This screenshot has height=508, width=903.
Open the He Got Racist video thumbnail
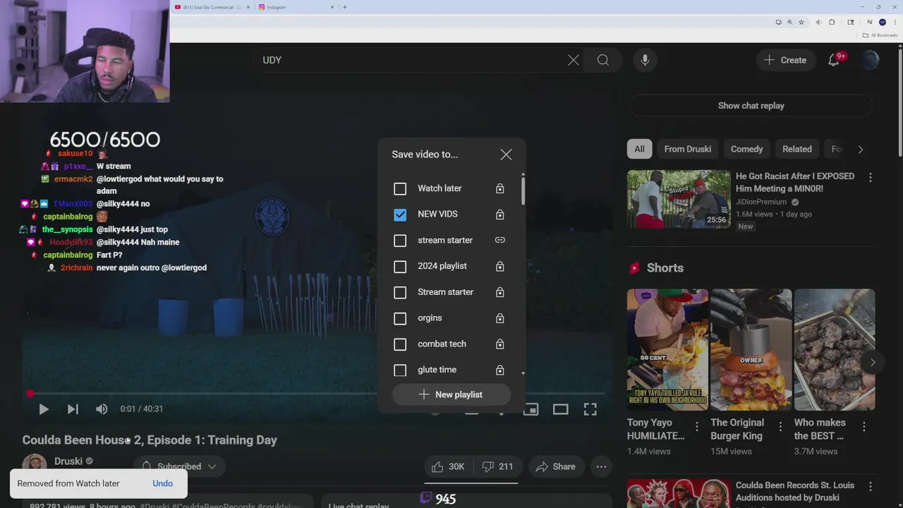(x=679, y=199)
